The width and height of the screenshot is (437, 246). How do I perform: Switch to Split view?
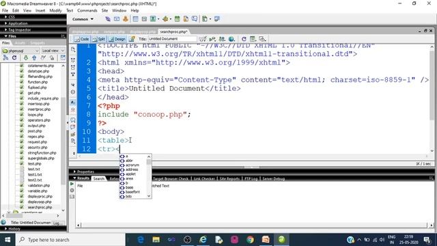coord(99,39)
